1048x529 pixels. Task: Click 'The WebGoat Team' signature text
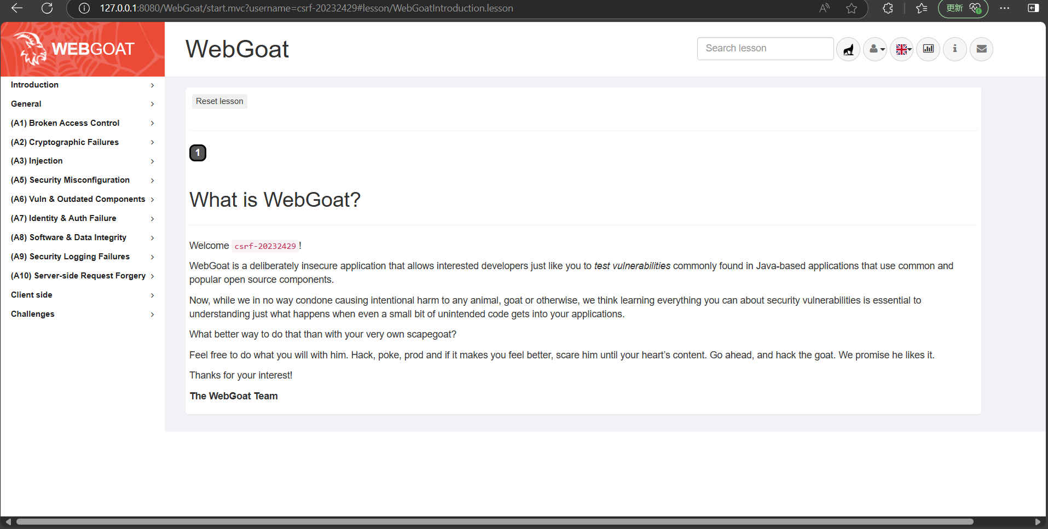pyautogui.click(x=234, y=396)
